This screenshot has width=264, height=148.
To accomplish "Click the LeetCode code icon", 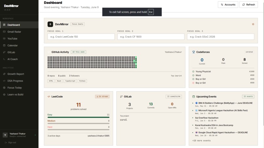I will (x=49, y=97).
